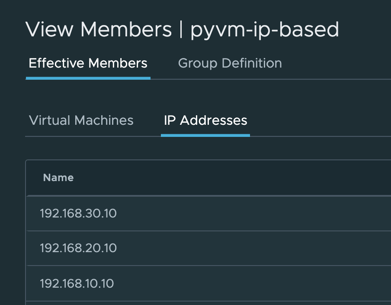Click the partial empty row below 192.168.10.10

click(x=208, y=303)
